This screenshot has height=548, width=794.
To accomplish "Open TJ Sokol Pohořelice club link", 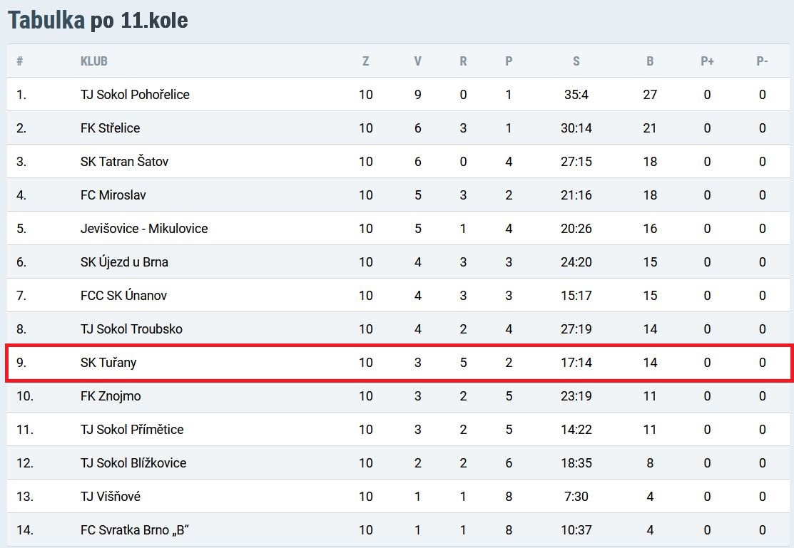I will tap(135, 95).
